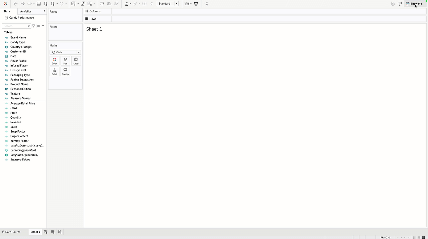Viewport: 428px width, 239px height.
Task: Click the Search fields input box
Action: click(16, 26)
